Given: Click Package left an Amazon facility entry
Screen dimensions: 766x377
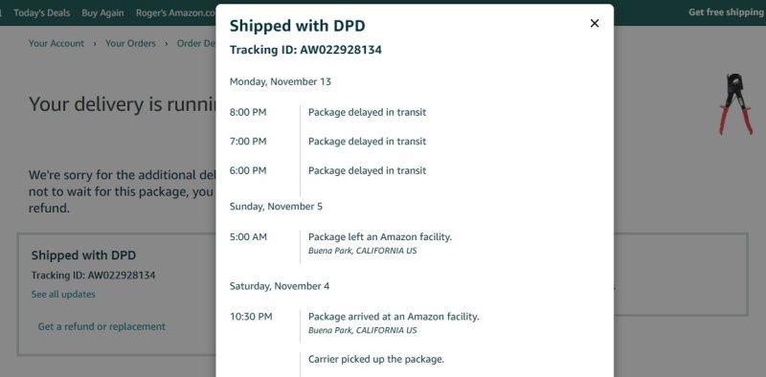Looking at the screenshot, I should [x=380, y=237].
